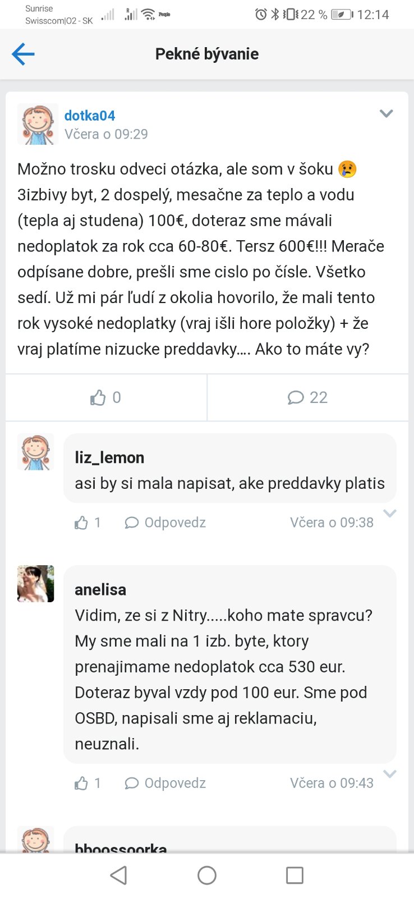Tap the blue back arrow
Screen dimensions: 414x898
tap(23, 54)
